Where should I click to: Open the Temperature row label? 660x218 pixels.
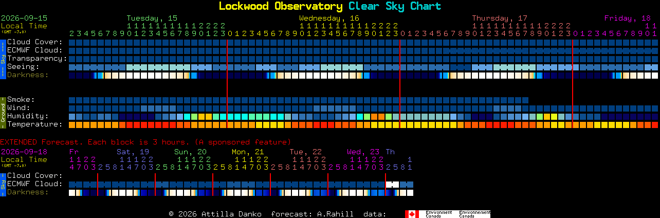pyautogui.click(x=34, y=124)
